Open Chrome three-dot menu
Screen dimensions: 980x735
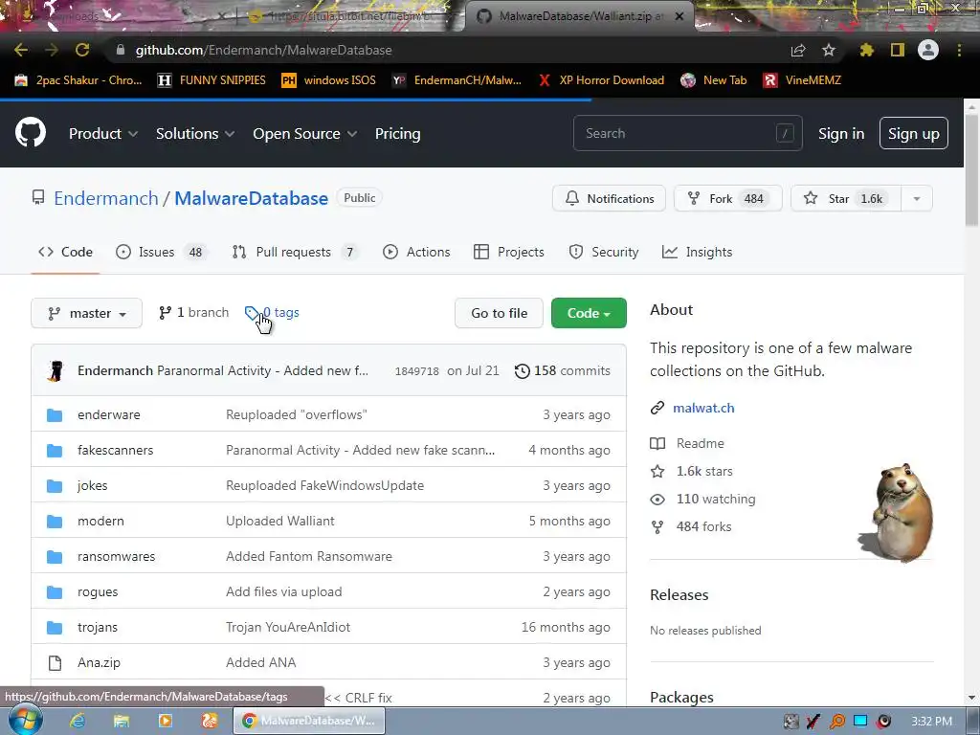[x=959, y=50]
